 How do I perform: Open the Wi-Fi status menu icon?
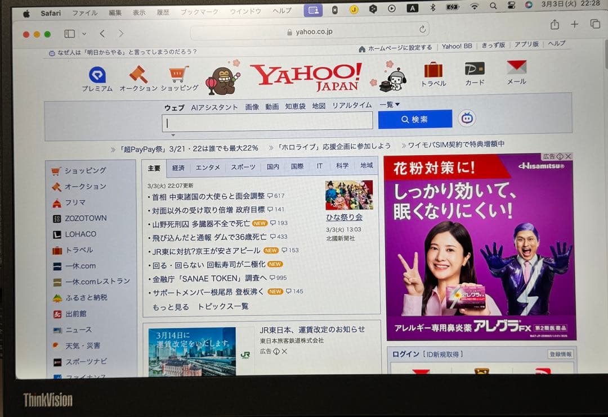[474, 7]
